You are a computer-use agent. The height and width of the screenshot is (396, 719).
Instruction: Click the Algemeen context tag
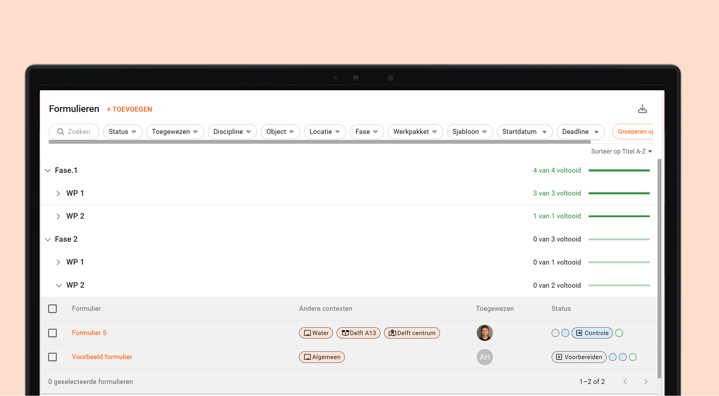coord(322,357)
